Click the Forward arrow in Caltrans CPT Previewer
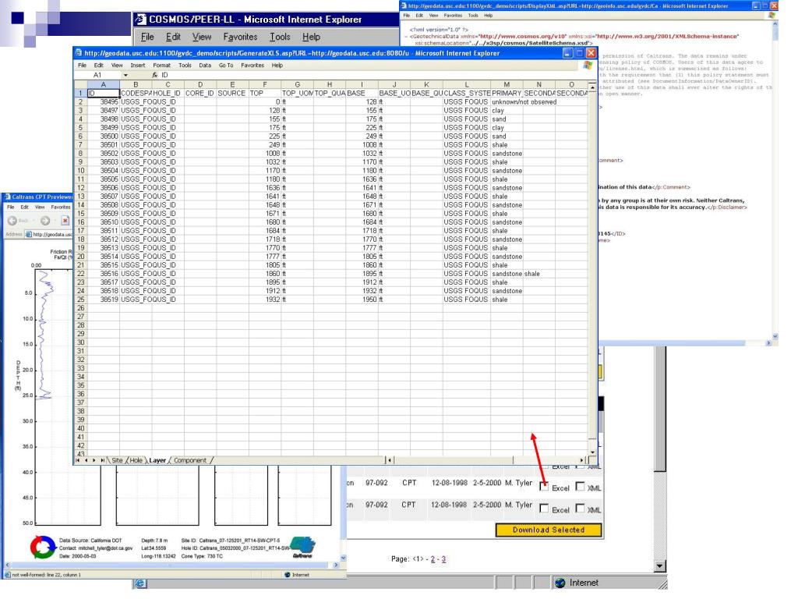The height and width of the screenshot is (599, 798). pos(45,221)
